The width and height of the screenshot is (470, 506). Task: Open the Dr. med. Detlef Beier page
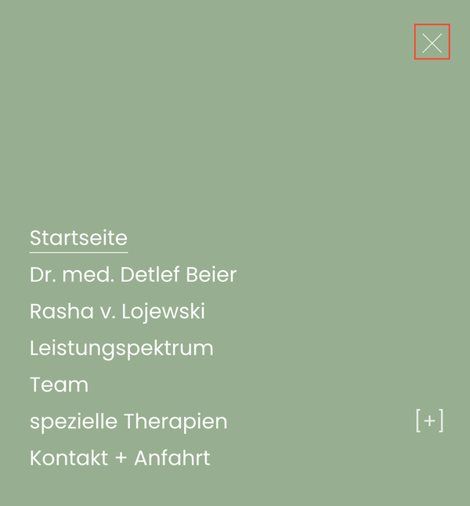(133, 275)
